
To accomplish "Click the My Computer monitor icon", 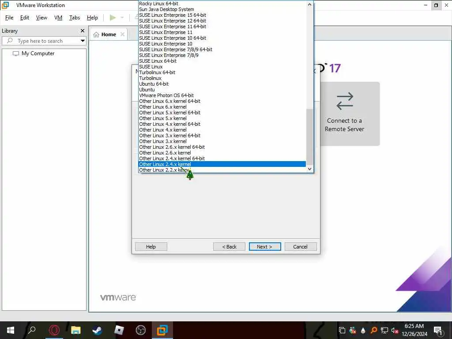I will click(x=16, y=53).
